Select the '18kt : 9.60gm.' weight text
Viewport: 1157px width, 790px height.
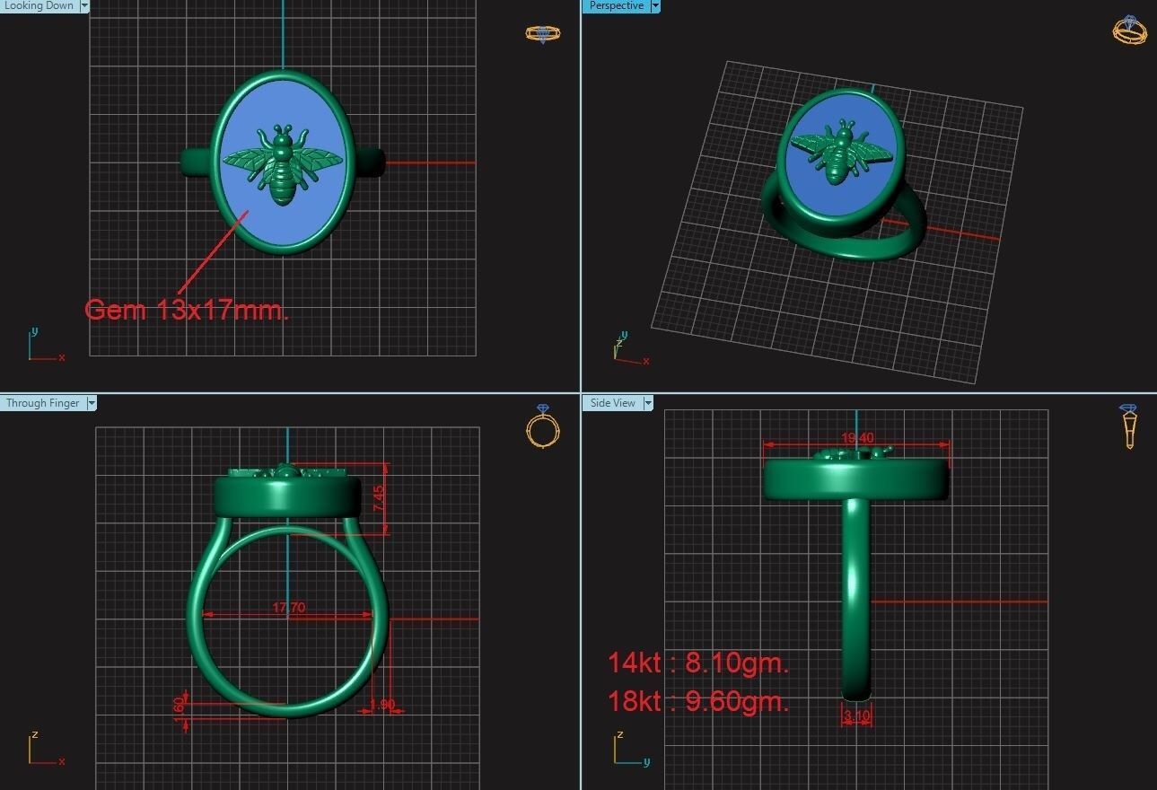(x=698, y=700)
